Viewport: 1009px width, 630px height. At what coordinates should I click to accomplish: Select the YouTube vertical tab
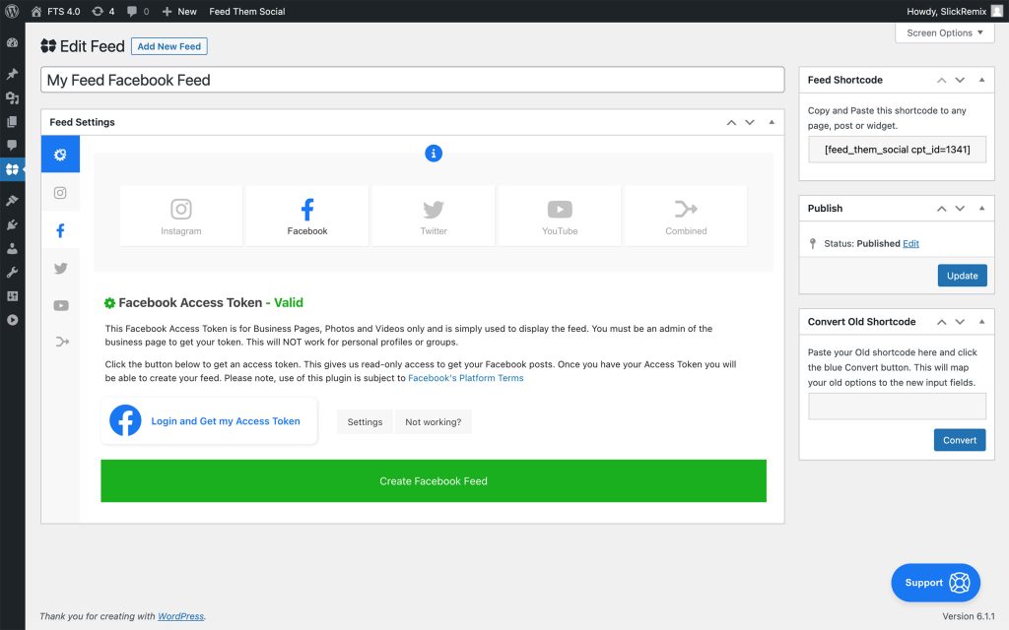point(60,305)
